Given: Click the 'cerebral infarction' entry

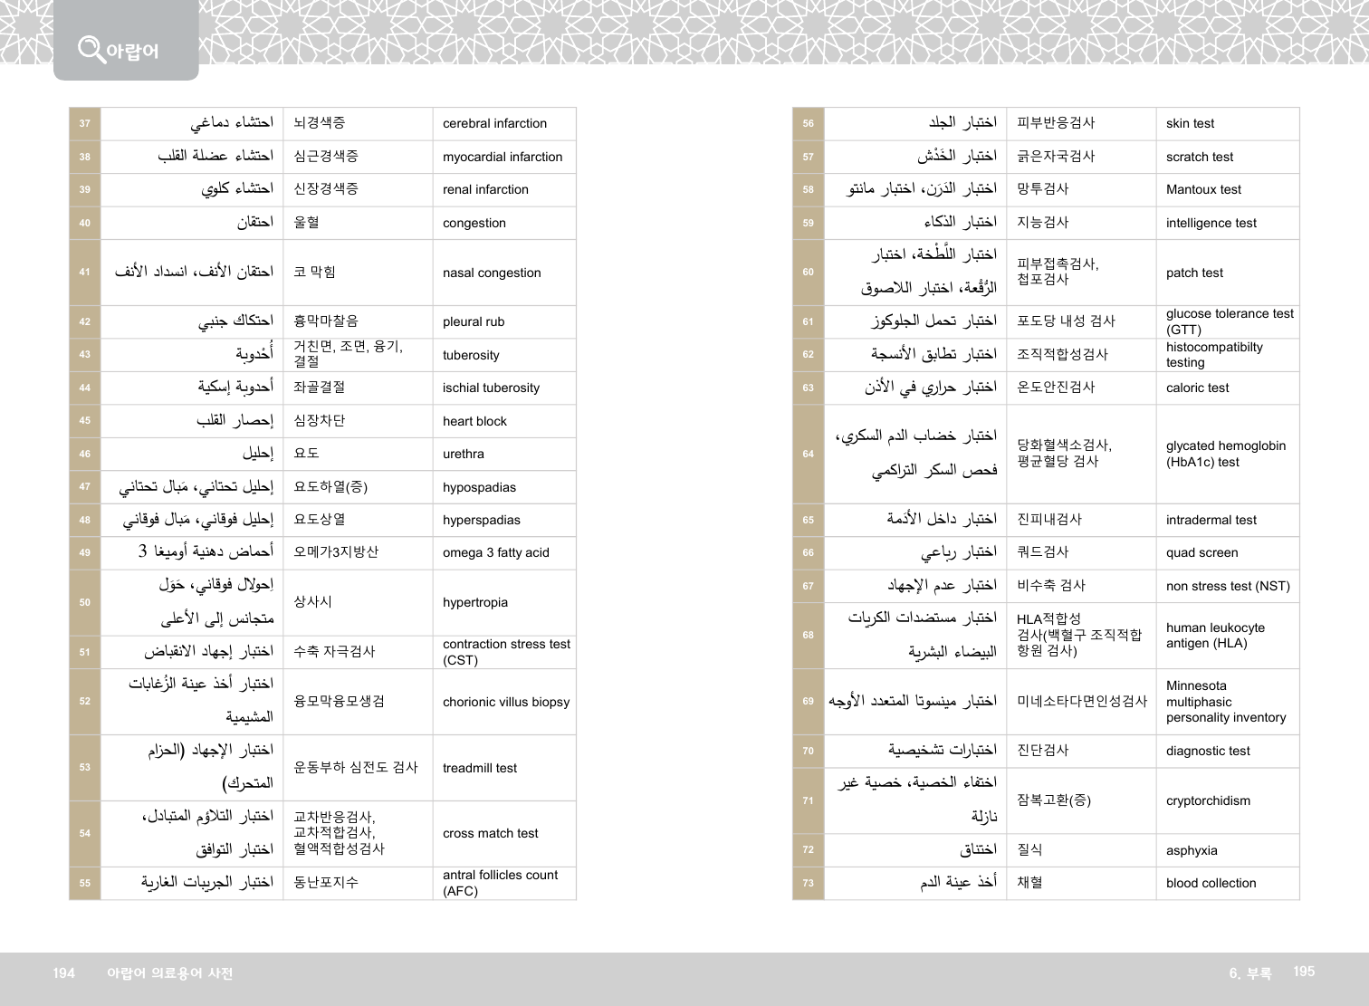Looking at the screenshot, I should (494, 124).
